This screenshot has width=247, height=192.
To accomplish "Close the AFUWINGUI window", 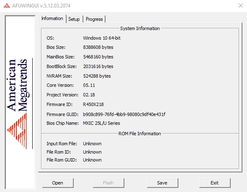I will coord(241,5).
